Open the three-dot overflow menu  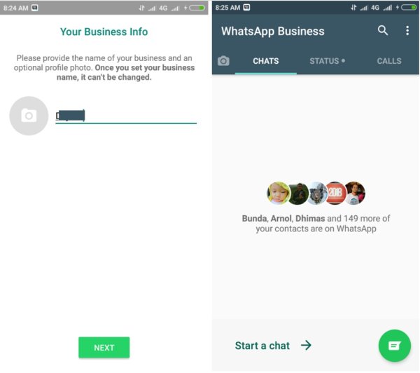click(x=407, y=31)
